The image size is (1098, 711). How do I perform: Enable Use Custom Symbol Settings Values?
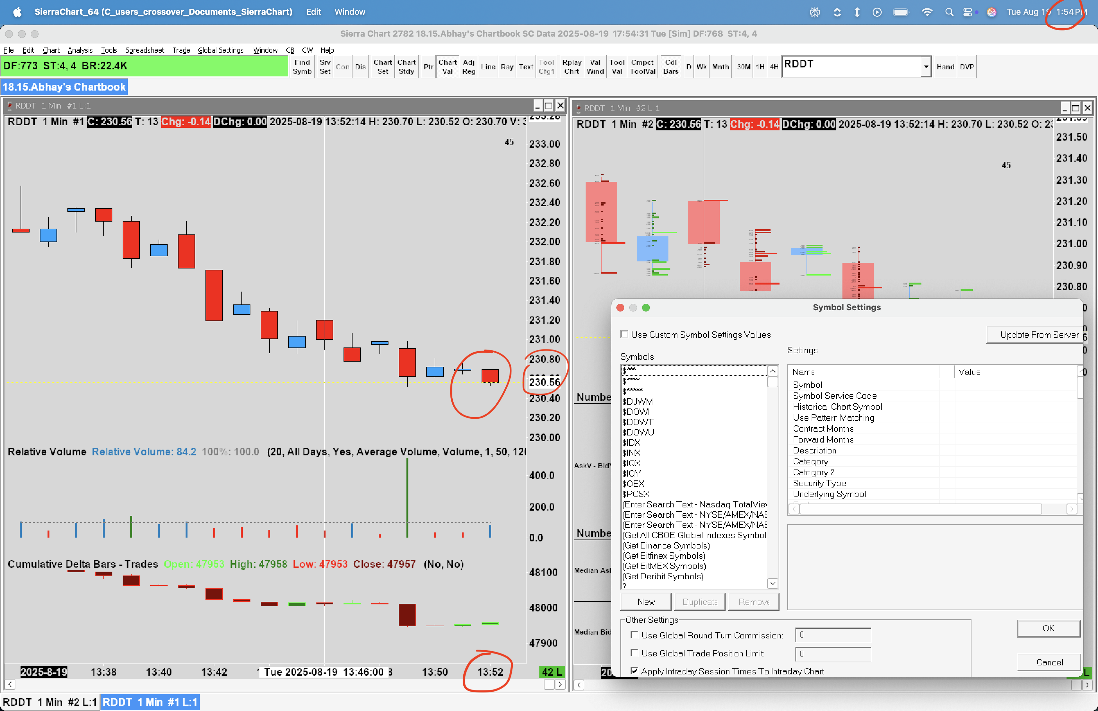pos(624,334)
